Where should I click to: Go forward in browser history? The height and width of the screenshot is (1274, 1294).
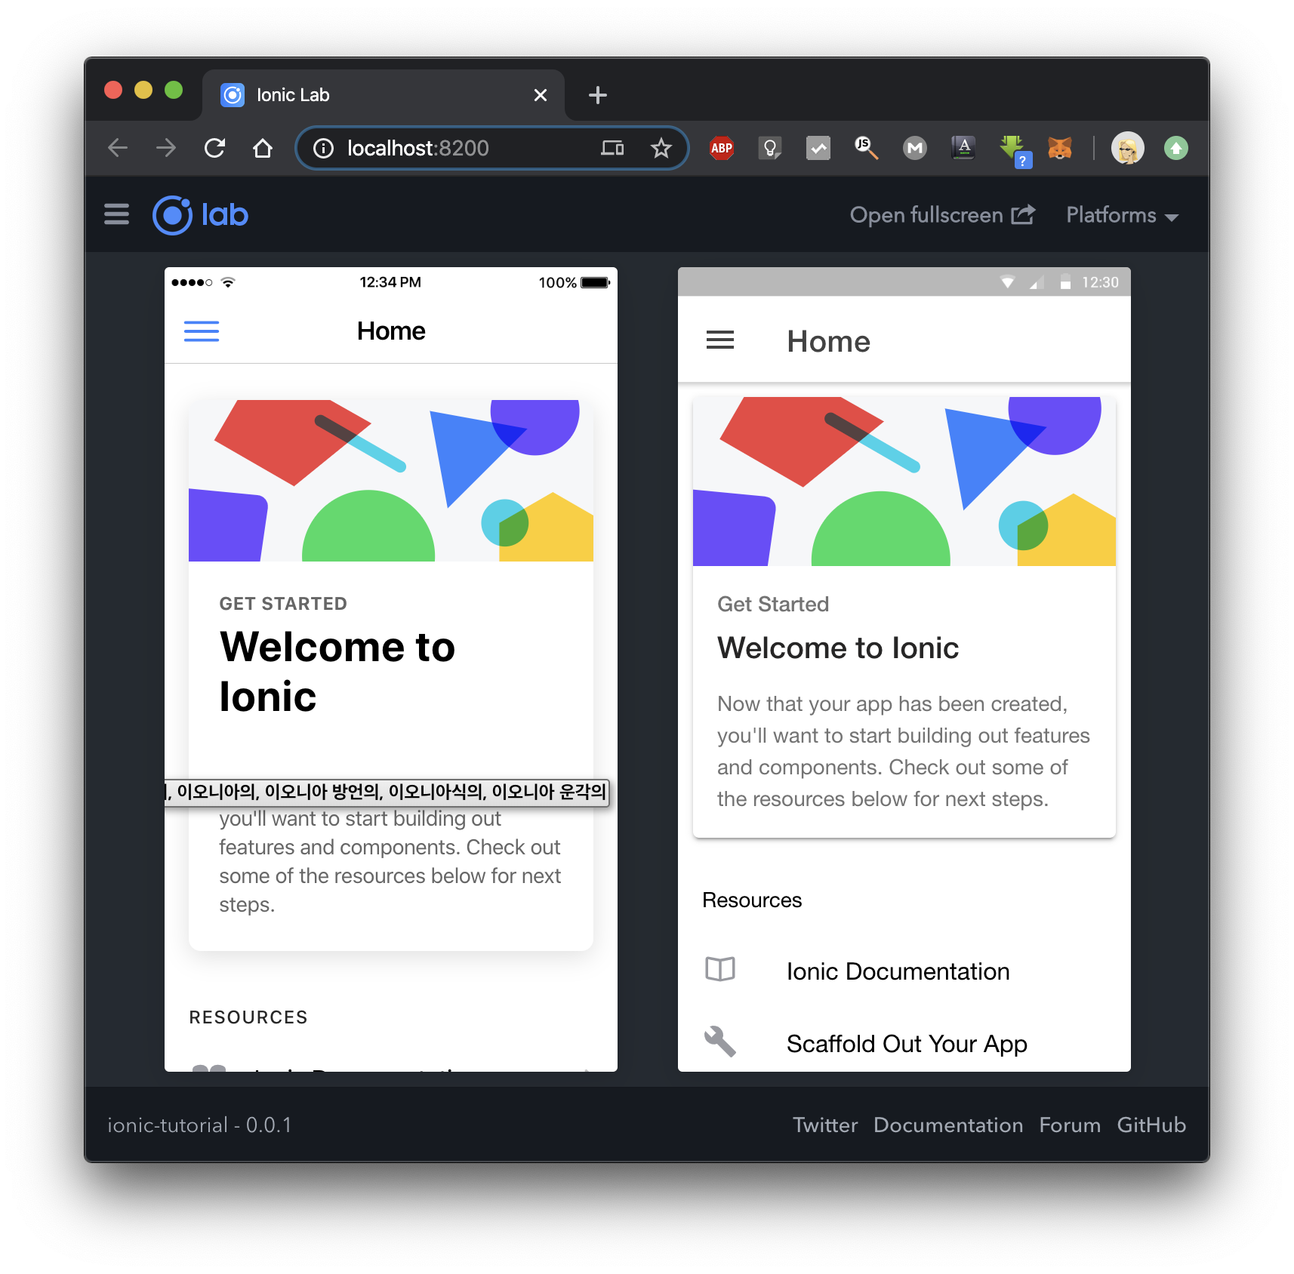point(166,148)
